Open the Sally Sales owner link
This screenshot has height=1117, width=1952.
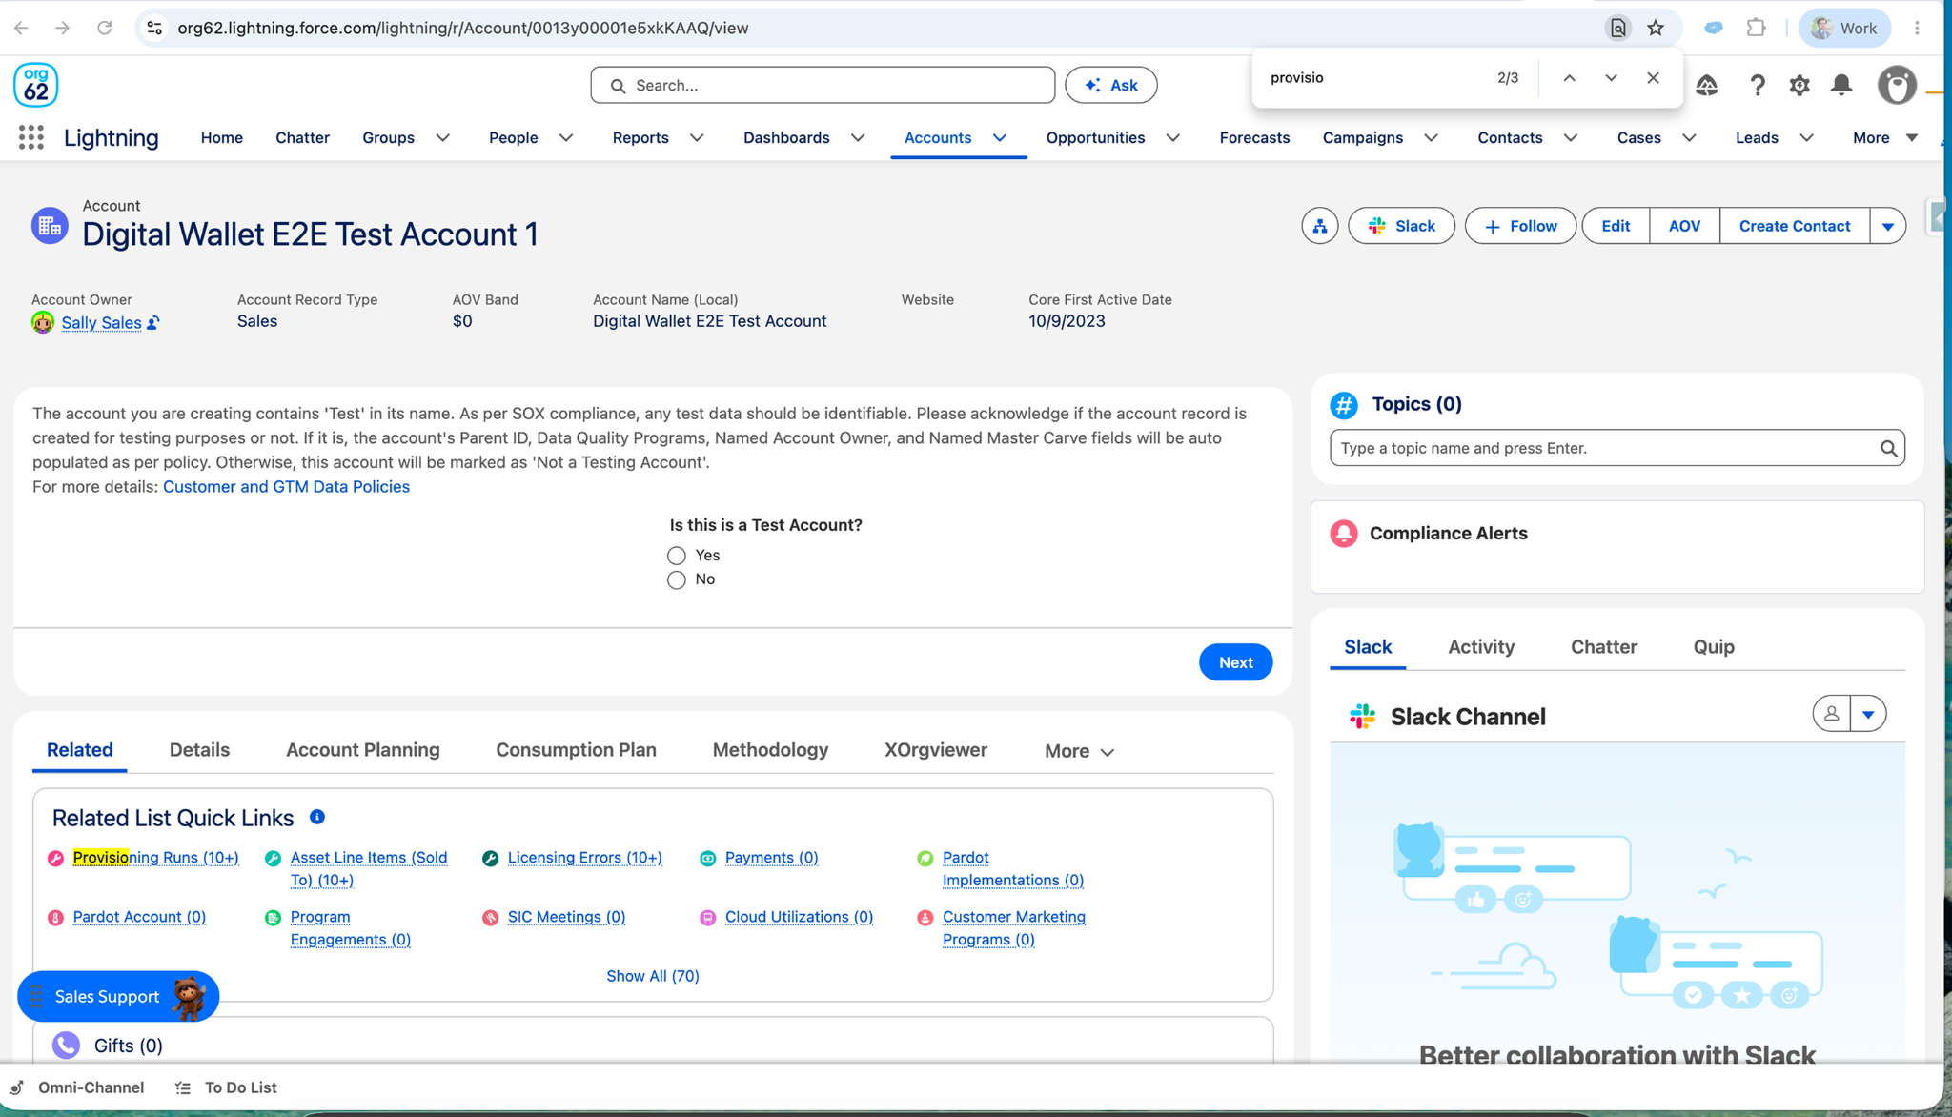click(x=101, y=323)
